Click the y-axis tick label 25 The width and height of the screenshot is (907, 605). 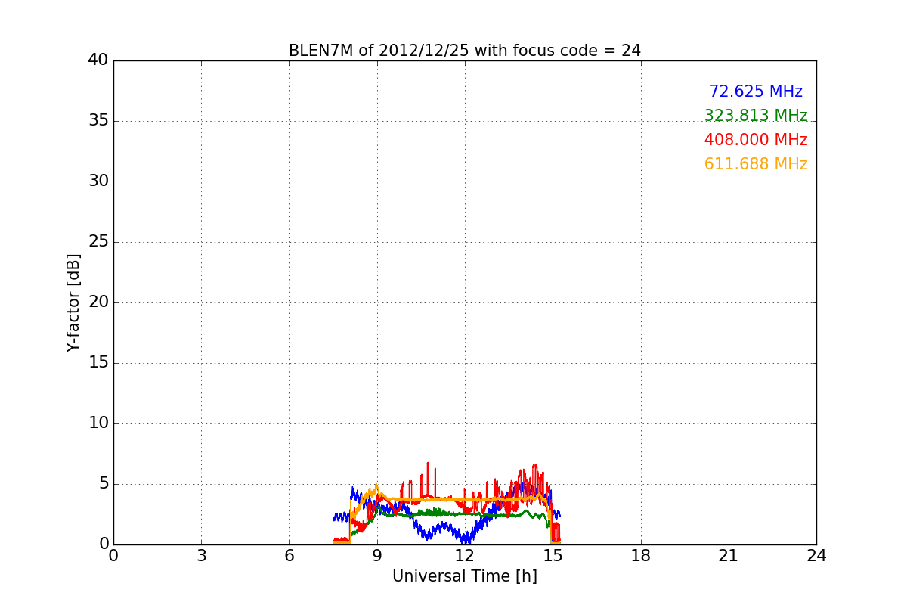[x=98, y=242]
